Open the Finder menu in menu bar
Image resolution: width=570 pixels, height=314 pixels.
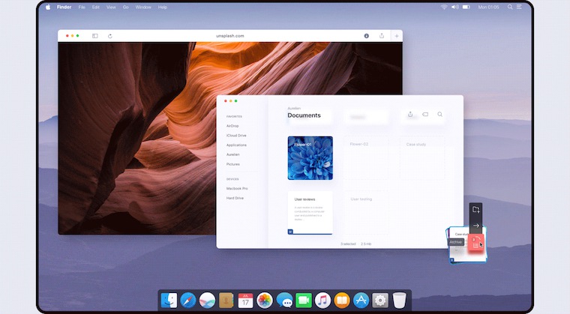64,7
